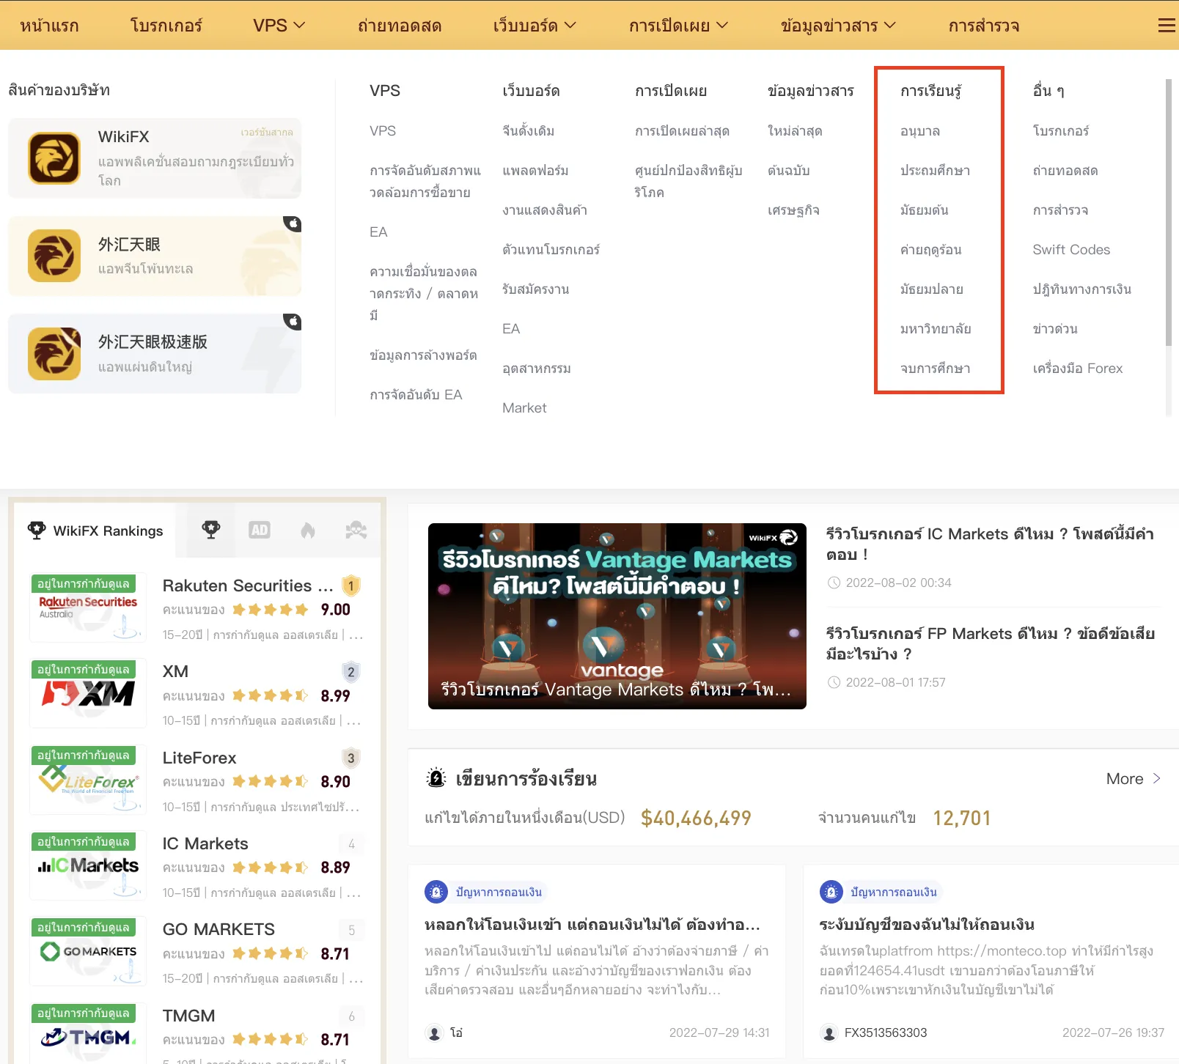This screenshot has height=1064, width=1179.
Task: Open ปฏิทินทางการเงิน link
Action: 1082,289
